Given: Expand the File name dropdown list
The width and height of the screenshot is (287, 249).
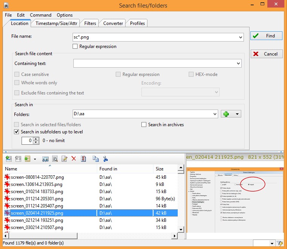Looking at the screenshot, I should click(x=240, y=37).
